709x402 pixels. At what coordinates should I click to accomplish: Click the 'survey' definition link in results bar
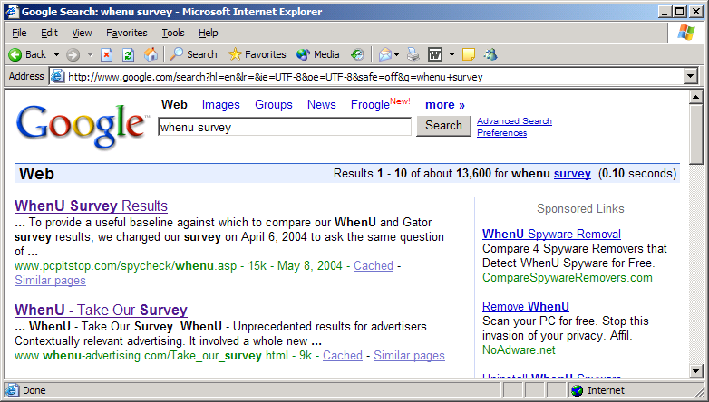coord(572,174)
